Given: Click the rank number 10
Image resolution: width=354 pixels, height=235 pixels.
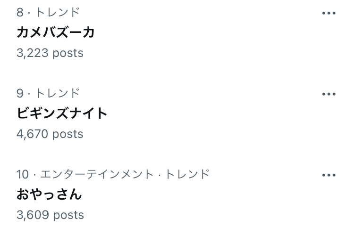Looking at the screenshot, I should point(23,174).
